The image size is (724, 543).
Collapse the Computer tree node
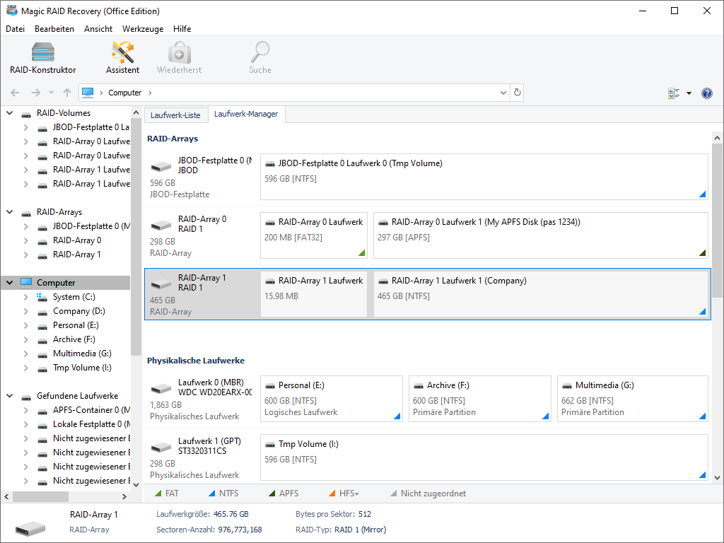point(10,283)
